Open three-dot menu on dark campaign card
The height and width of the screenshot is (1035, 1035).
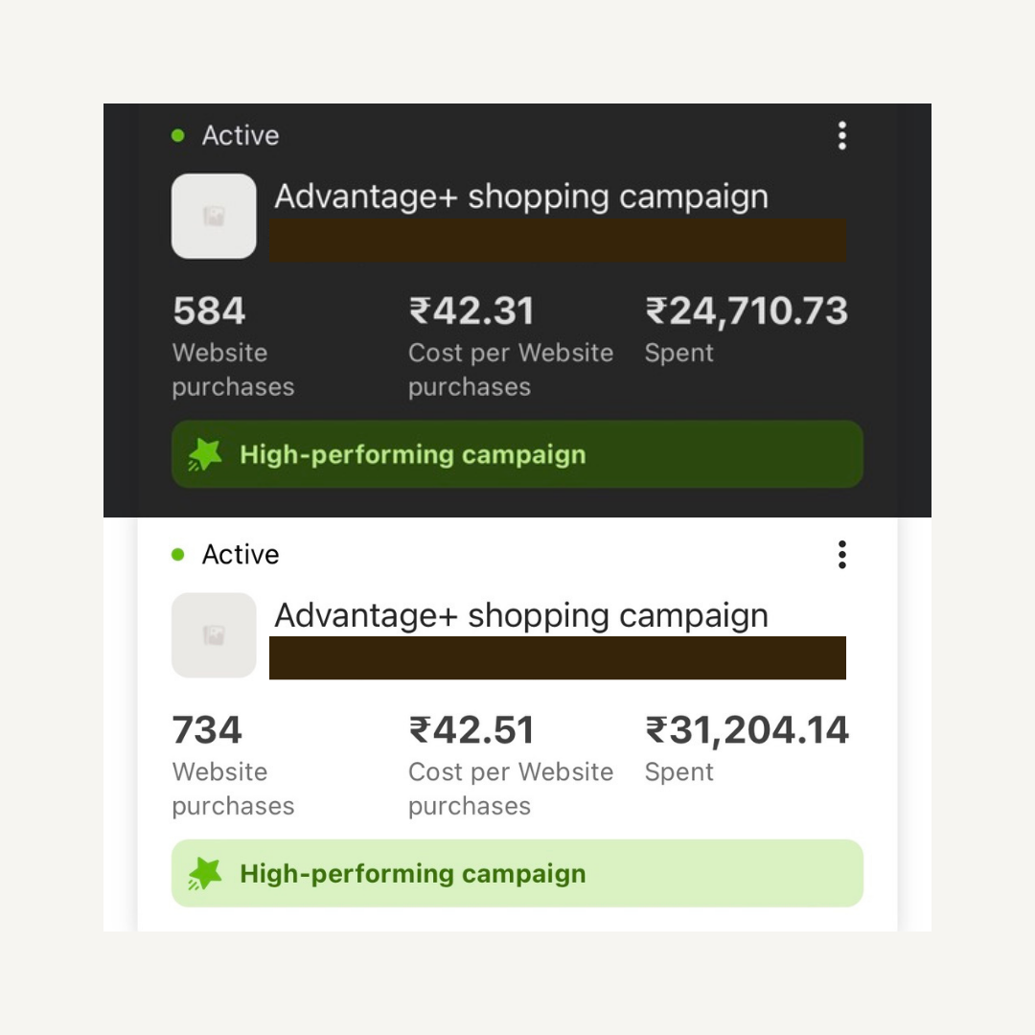[841, 136]
